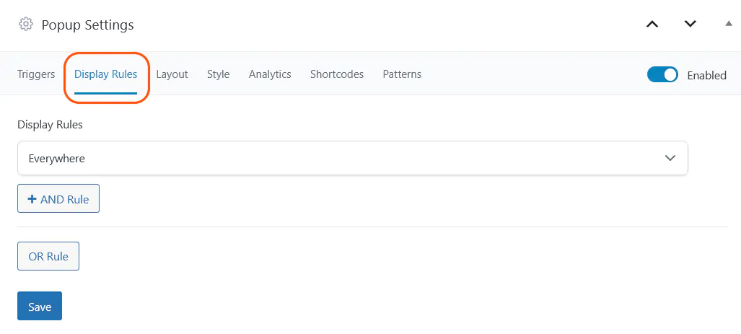Click chevron arrow in Everywhere dropdown
Viewport: 741px width, 334px height.
[x=670, y=158]
